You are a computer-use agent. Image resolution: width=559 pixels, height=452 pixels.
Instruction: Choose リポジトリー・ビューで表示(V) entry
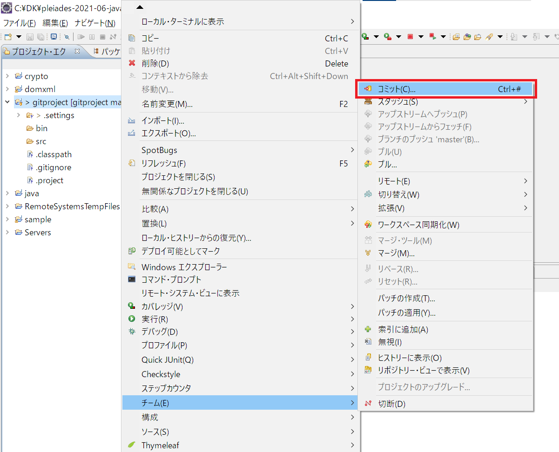click(446, 371)
